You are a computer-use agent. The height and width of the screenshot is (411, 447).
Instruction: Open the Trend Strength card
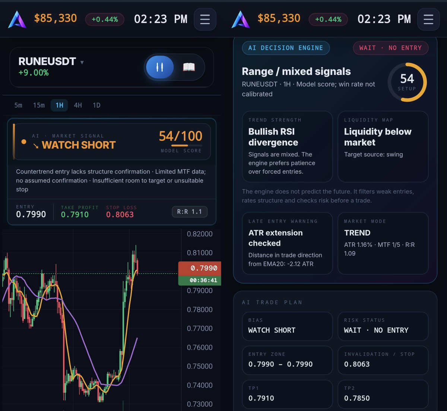287,147
